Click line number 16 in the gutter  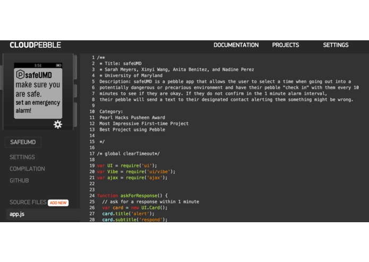[x=92, y=147]
